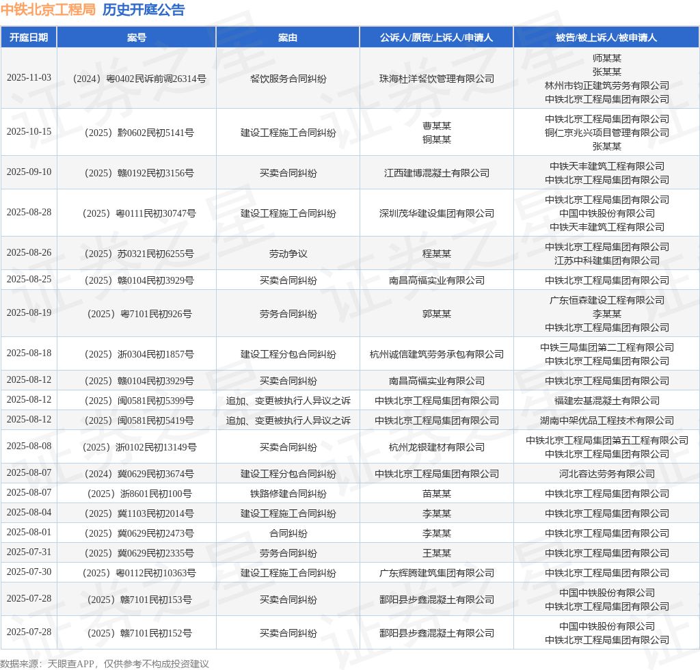Click the date 2025-08-19
The width and height of the screenshot is (700, 670).
pos(29,313)
